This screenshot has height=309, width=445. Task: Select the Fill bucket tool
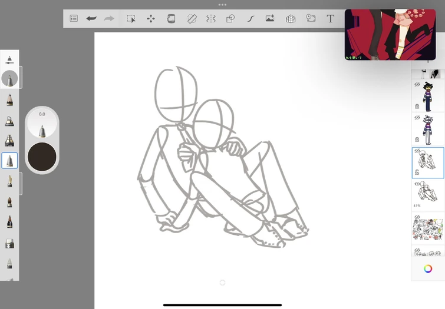click(x=171, y=19)
